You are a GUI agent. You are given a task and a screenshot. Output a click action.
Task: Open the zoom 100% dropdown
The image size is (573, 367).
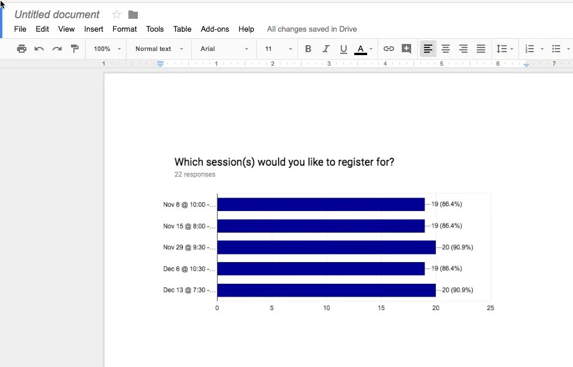coord(107,49)
